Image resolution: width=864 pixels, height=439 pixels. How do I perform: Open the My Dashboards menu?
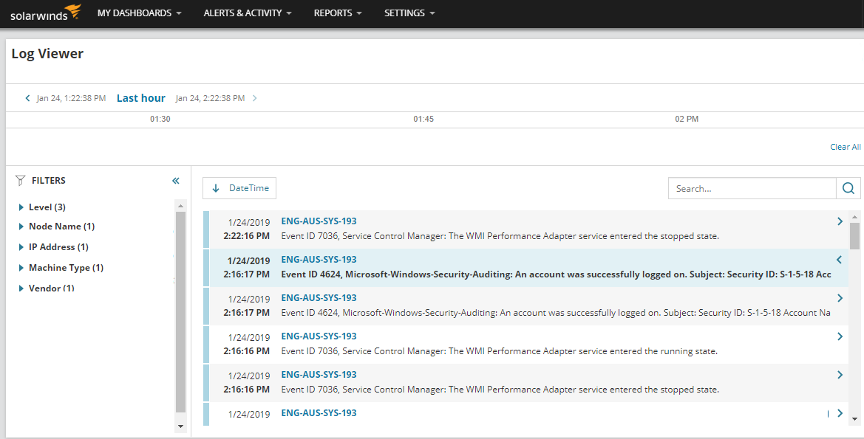click(139, 13)
